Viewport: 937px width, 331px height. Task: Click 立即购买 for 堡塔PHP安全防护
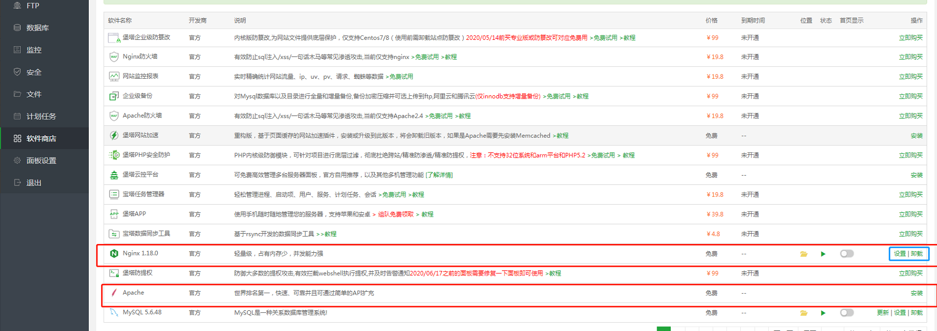pyautogui.click(x=911, y=155)
